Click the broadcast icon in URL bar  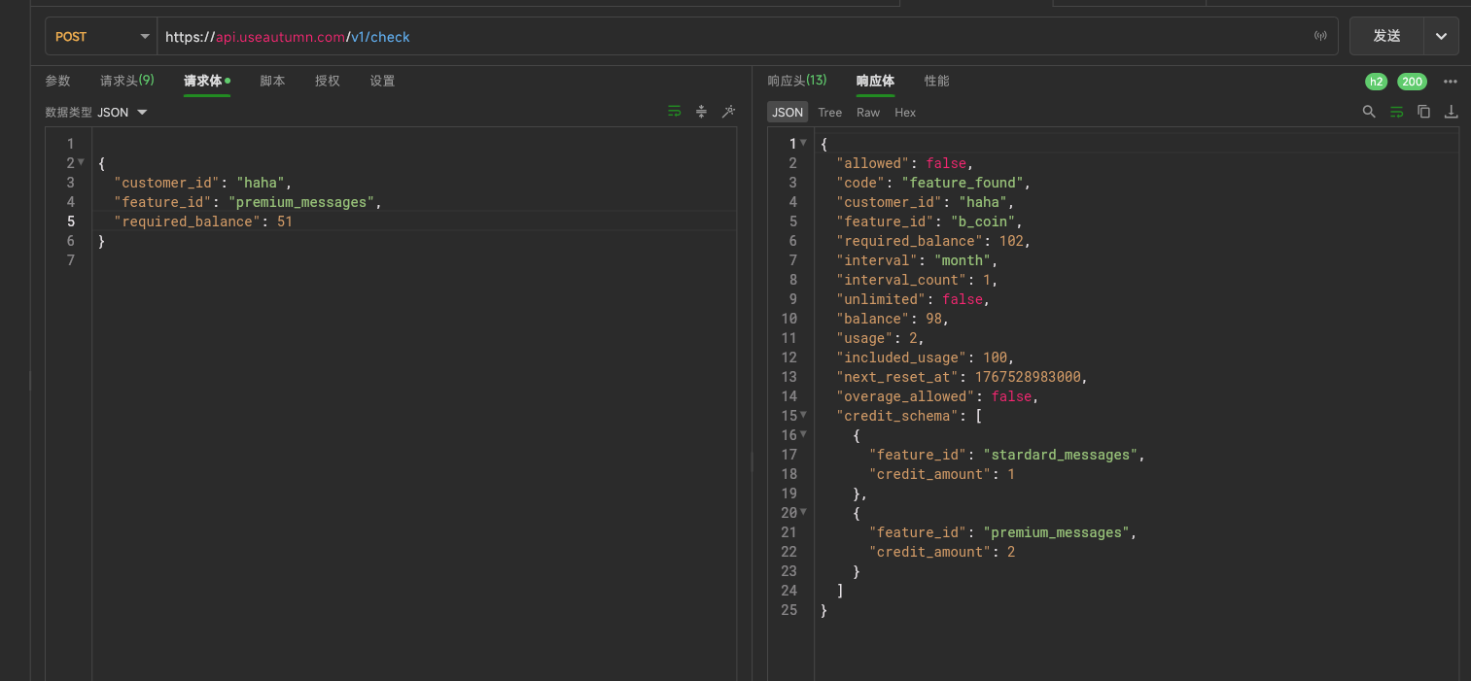click(x=1320, y=37)
